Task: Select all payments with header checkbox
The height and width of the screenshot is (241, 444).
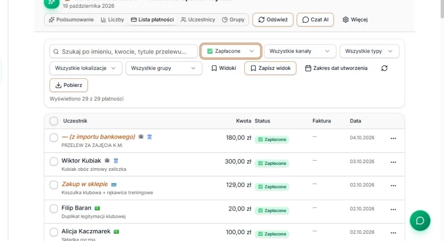Action: (x=54, y=121)
